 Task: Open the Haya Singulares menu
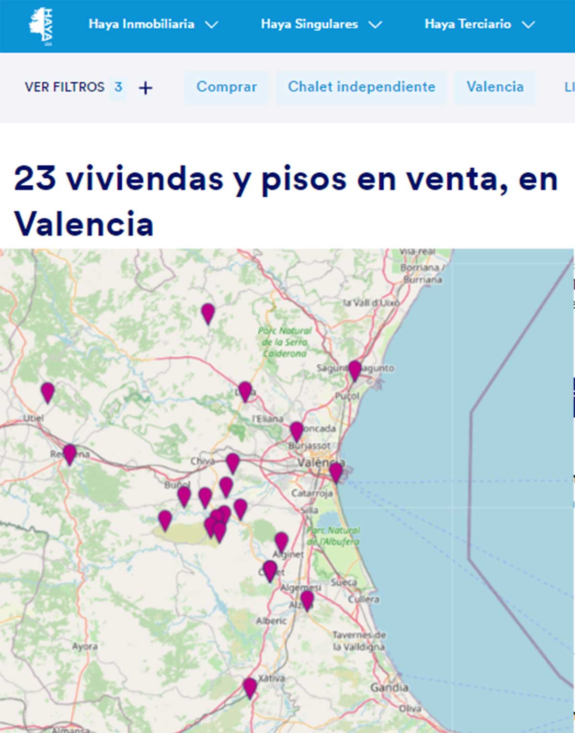tap(309, 24)
